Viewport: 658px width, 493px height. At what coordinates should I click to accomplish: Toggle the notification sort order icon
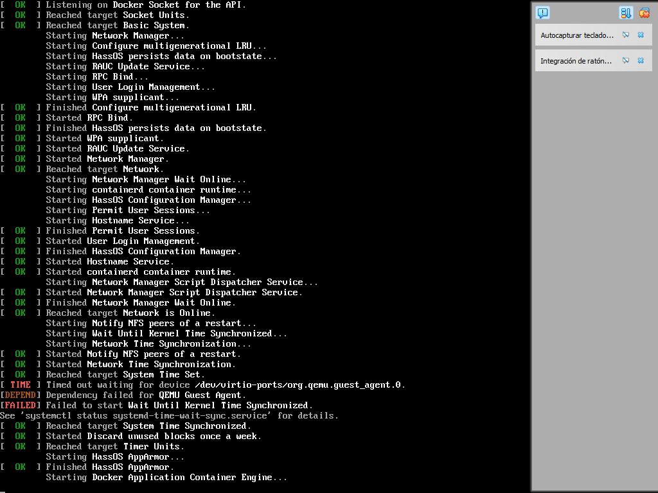click(625, 13)
